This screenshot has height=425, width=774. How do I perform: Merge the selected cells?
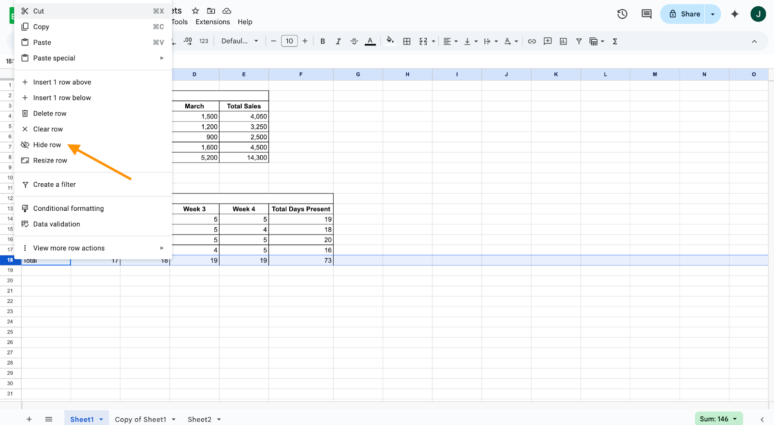pyautogui.click(x=423, y=41)
